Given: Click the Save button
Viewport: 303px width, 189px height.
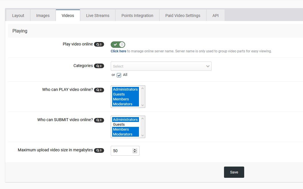Looking at the screenshot, I should coord(234,172).
